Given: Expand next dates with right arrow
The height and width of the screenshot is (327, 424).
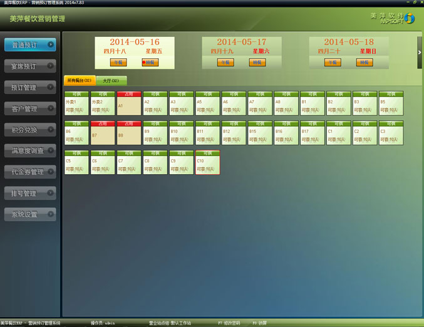Looking at the screenshot, I should pos(420,53).
